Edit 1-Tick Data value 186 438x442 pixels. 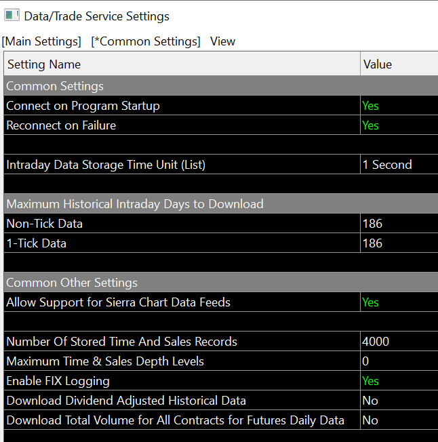click(399, 243)
